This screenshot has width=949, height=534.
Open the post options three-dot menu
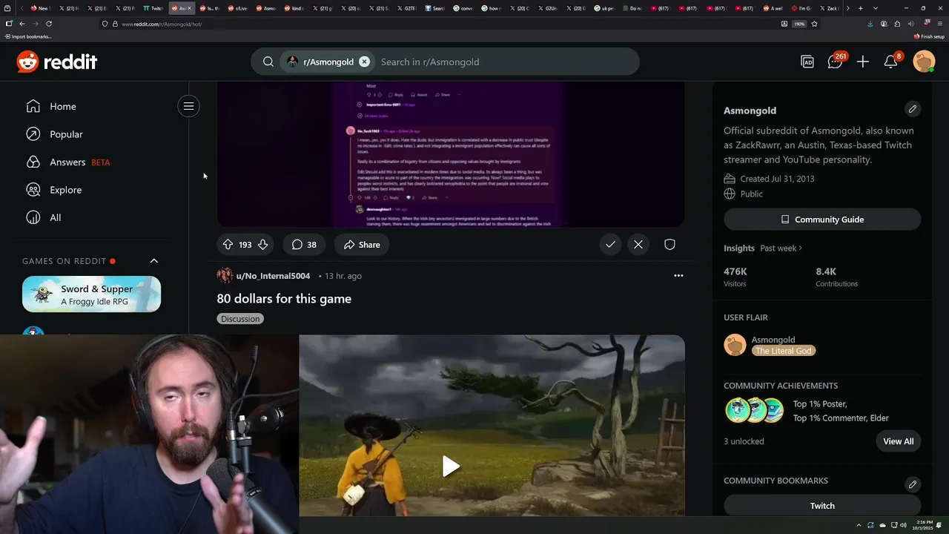(x=678, y=275)
